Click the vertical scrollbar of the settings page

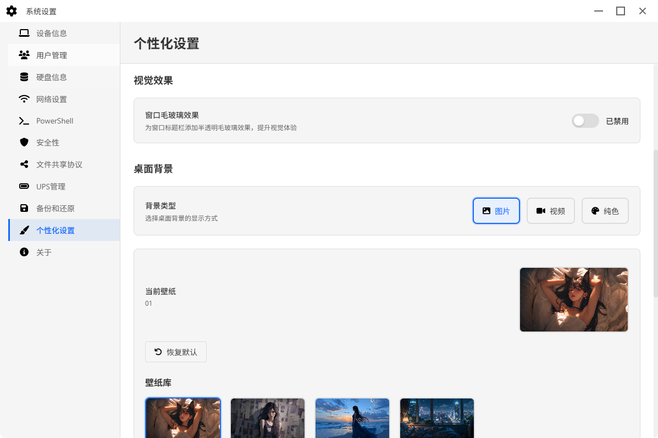pyautogui.click(x=655, y=223)
